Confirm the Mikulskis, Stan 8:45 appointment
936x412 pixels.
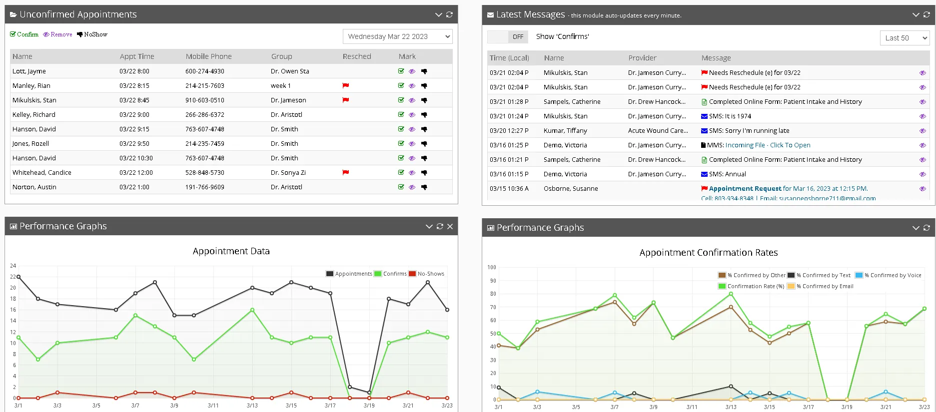(401, 100)
